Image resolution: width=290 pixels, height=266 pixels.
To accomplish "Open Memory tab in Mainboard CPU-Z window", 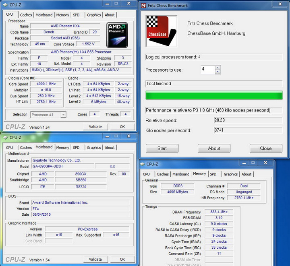I will coord(62,148).
